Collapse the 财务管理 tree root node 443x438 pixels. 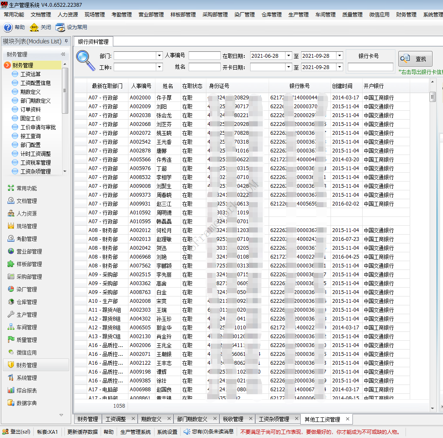(7, 65)
